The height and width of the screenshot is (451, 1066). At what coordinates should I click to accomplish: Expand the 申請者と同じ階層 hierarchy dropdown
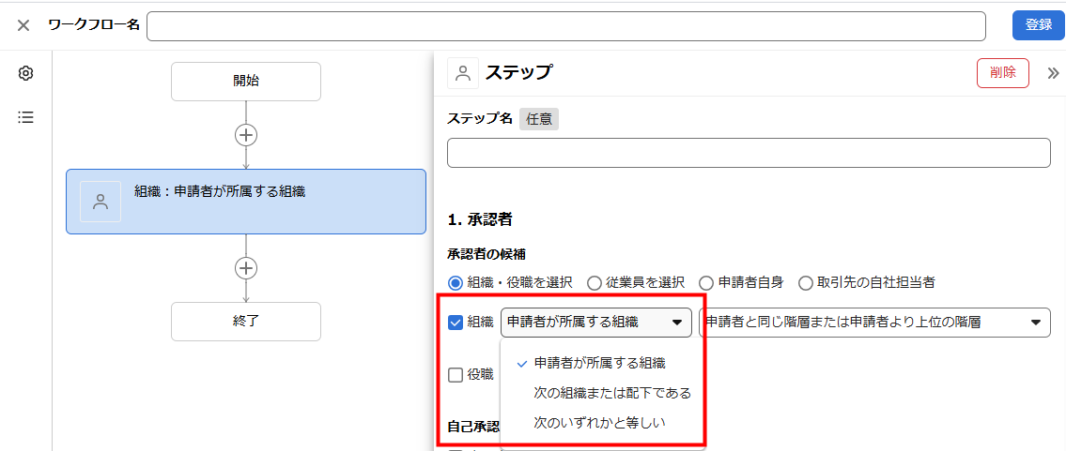point(873,323)
